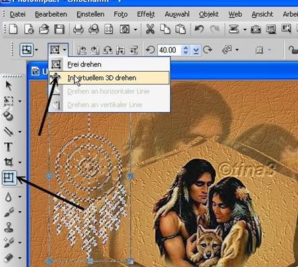298x267 pixels.
Task: Open the Auswahl menu
Action: pos(177,14)
